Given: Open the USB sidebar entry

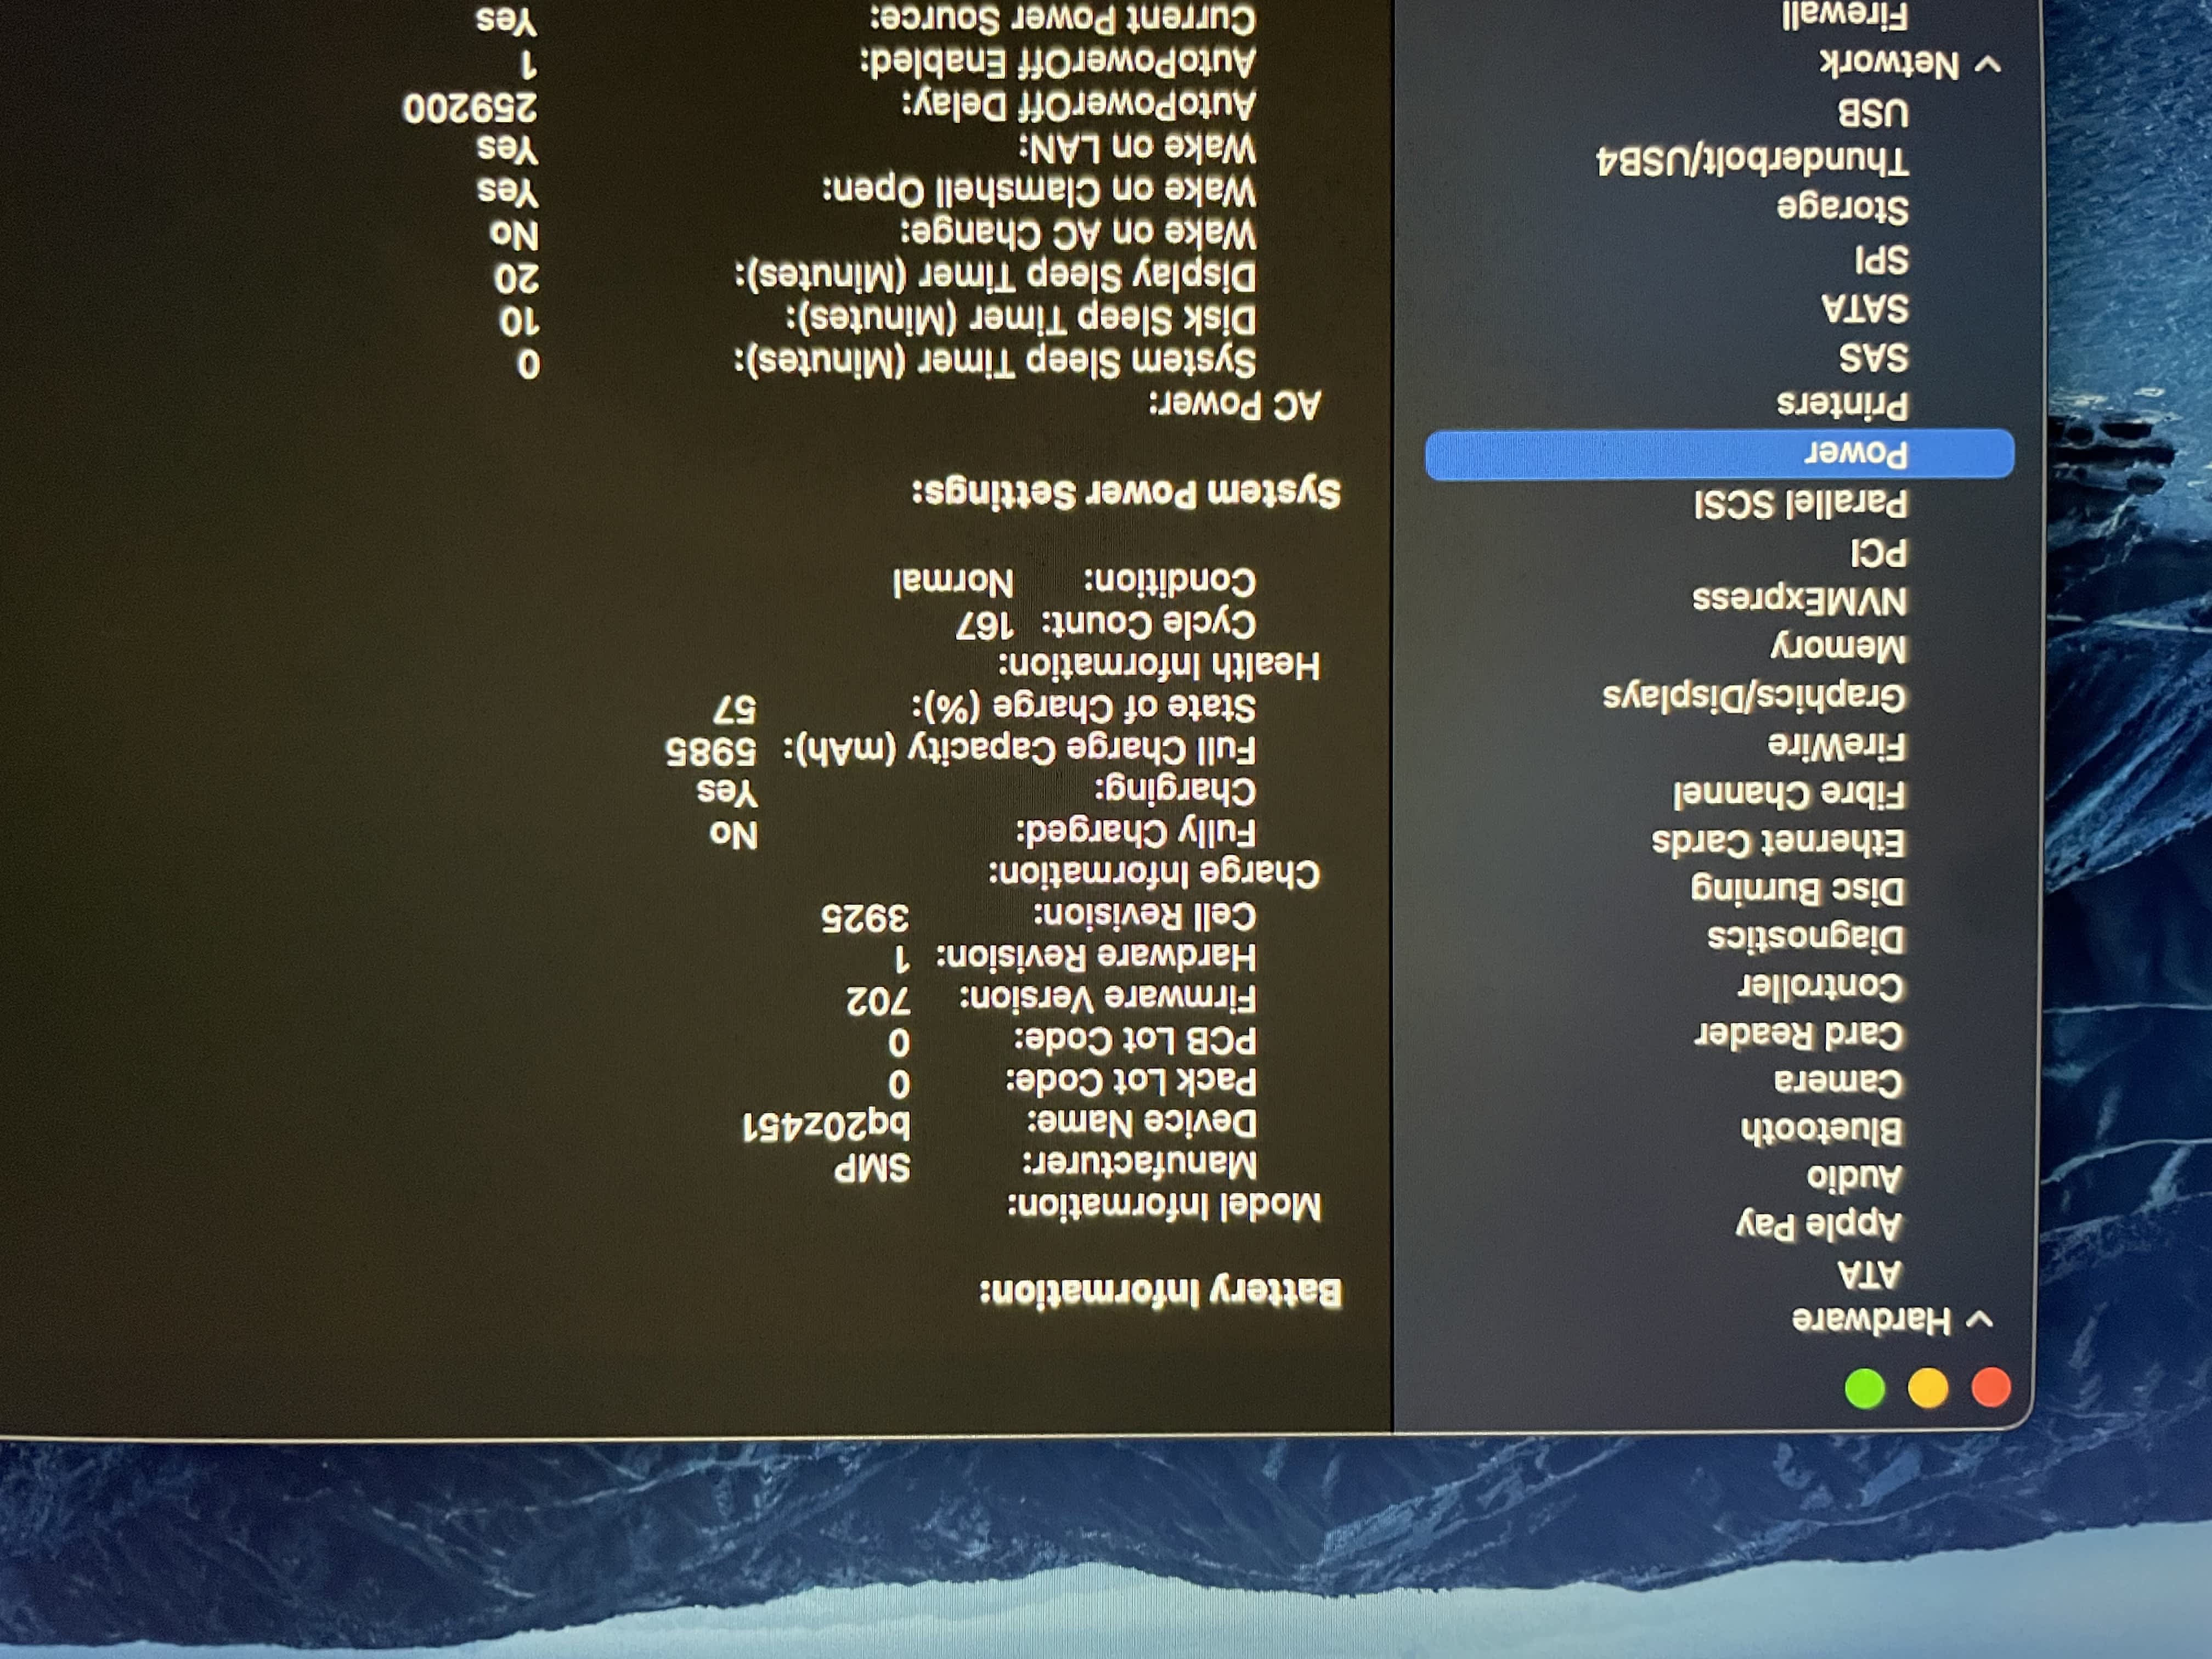Looking at the screenshot, I should point(1873,113).
